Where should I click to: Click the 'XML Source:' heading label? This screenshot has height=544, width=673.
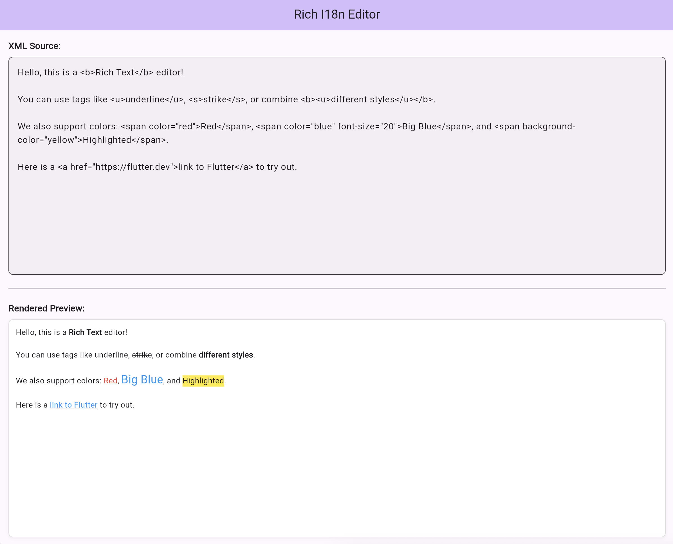click(34, 46)
